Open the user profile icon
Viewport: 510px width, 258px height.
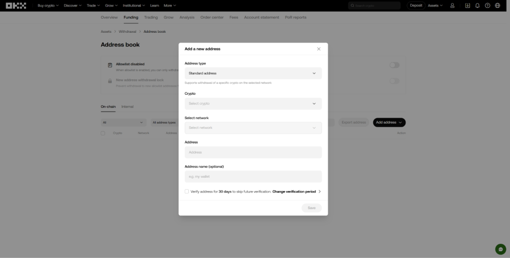452,5
